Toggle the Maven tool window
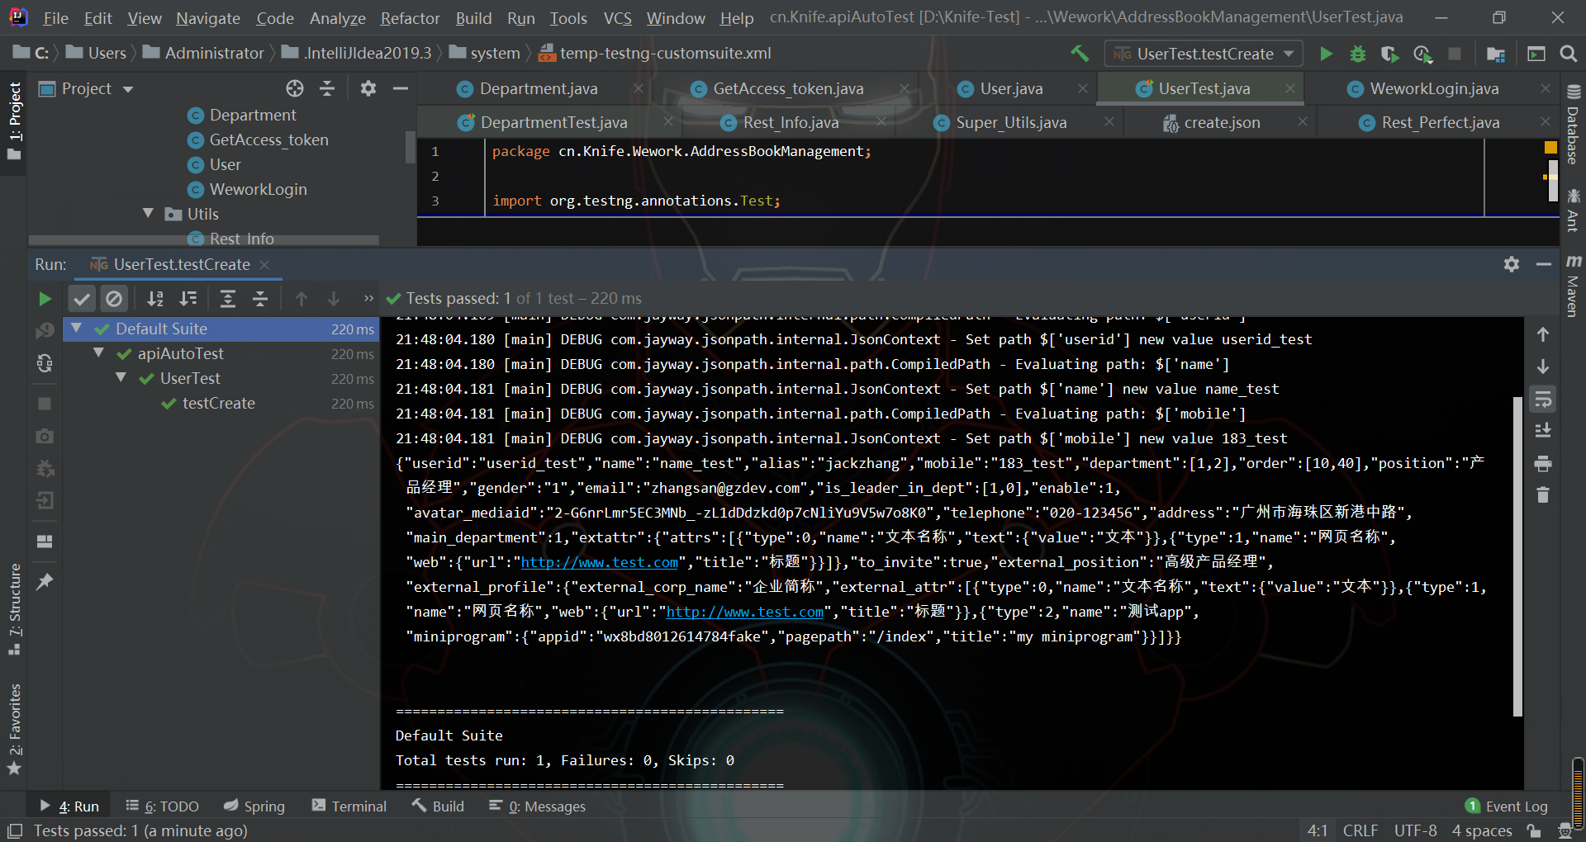 [x=1573, y=286]
